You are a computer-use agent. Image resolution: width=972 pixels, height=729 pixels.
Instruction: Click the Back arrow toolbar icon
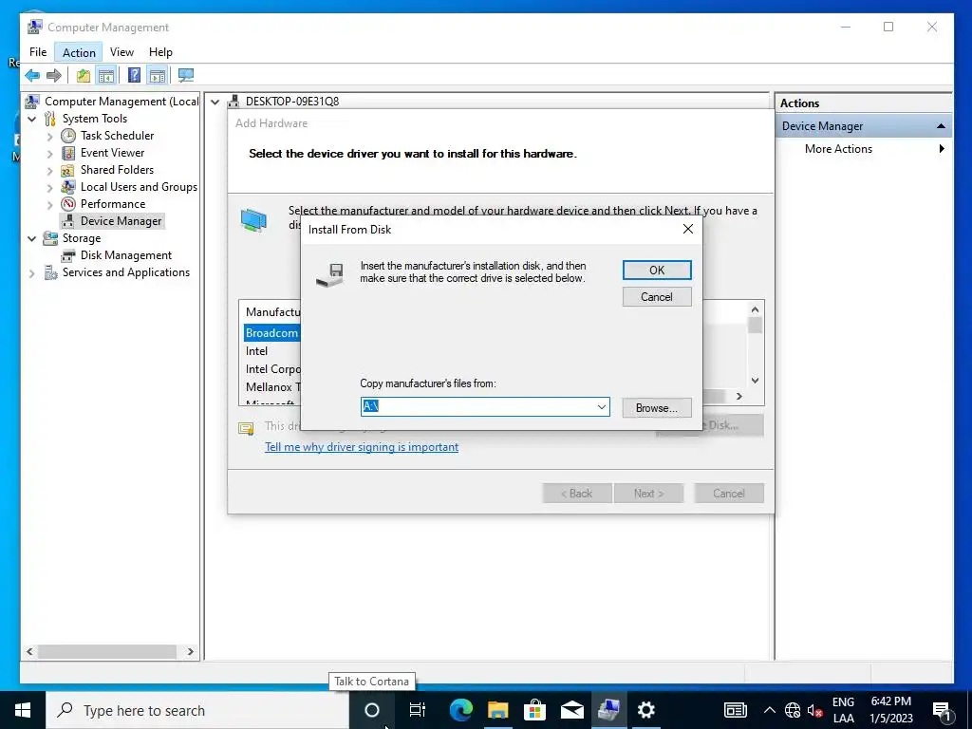click(32, 76)
